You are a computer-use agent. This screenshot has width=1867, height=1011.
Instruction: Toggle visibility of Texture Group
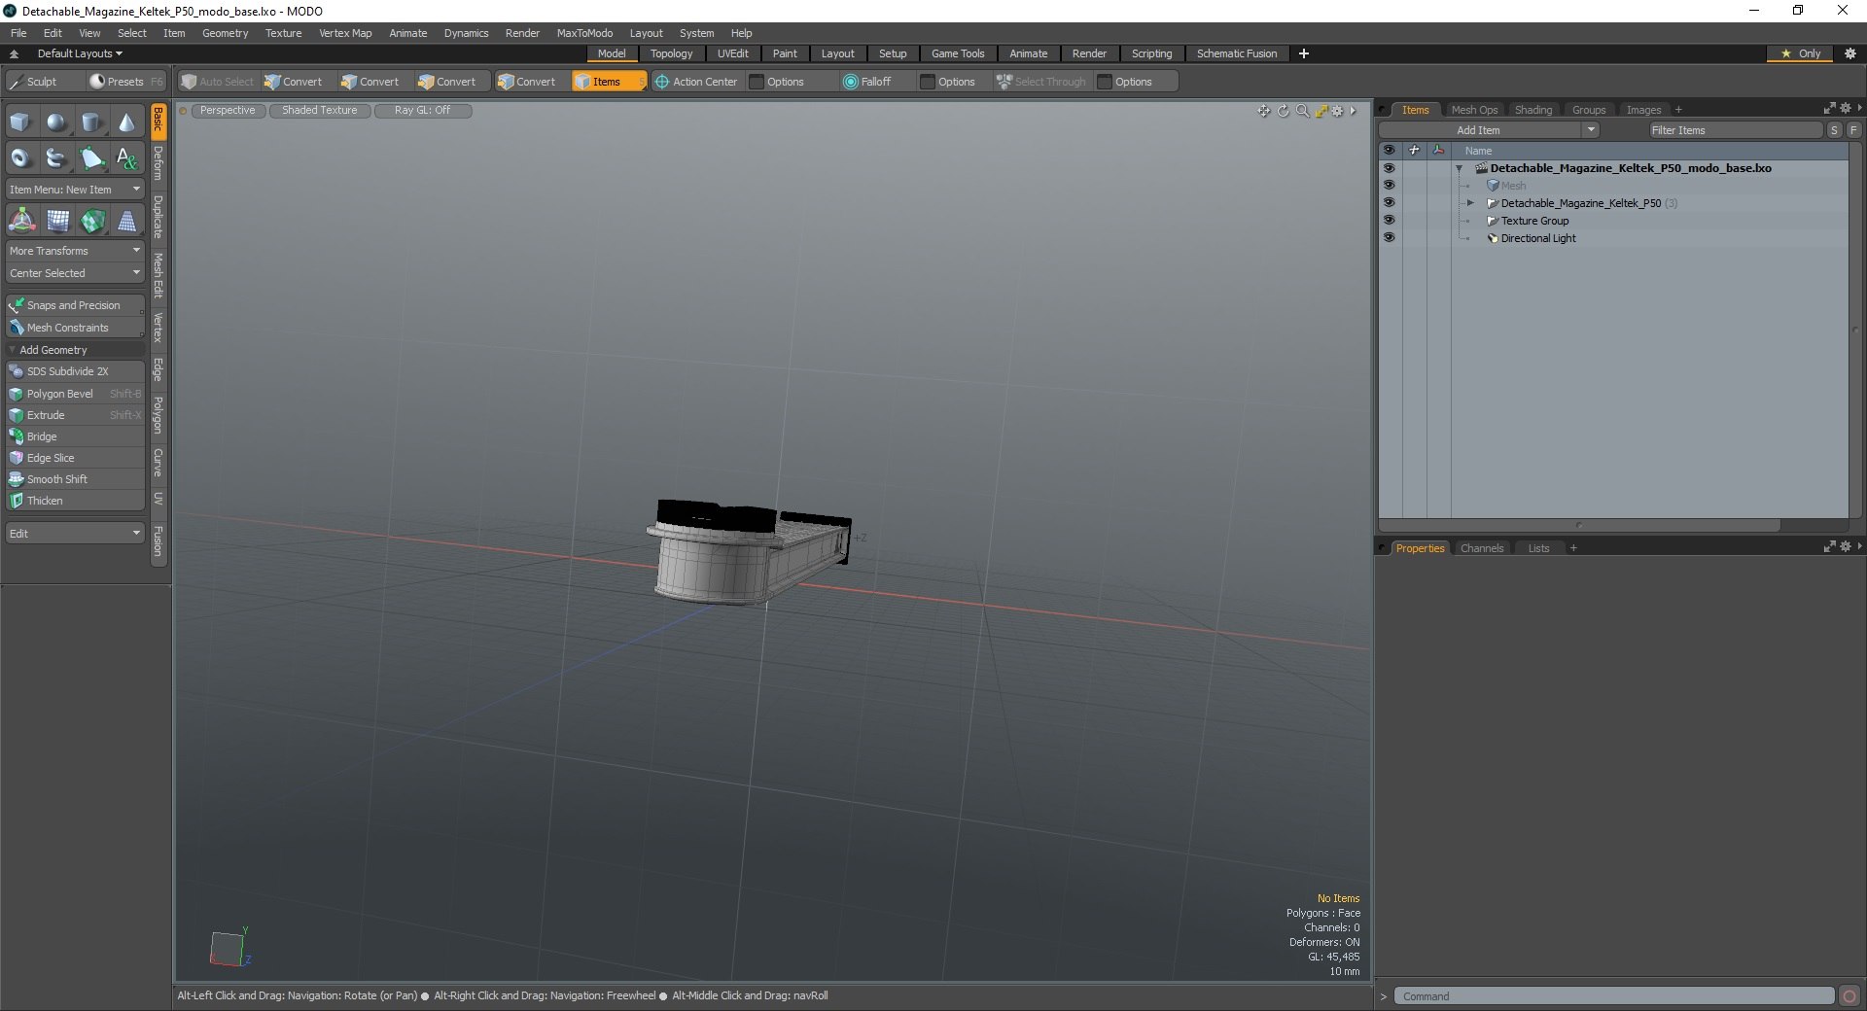tap(1389, 221)
